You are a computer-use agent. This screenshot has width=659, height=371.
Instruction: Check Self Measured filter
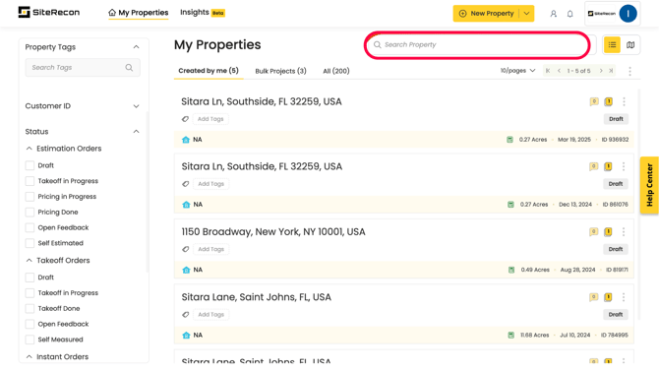tap(30, 340)
